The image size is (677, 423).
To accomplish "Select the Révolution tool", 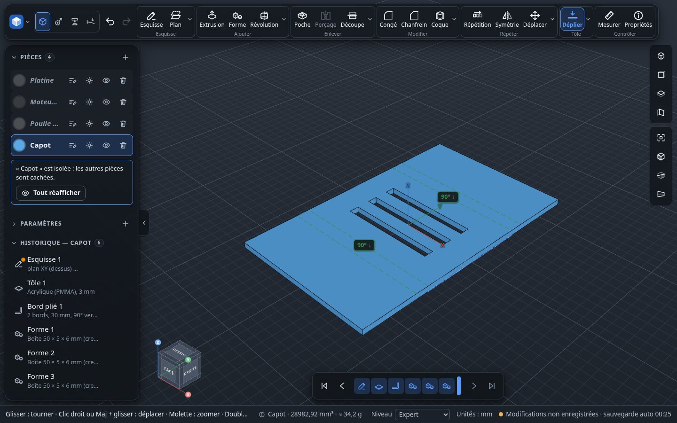I will pos(264,19).
